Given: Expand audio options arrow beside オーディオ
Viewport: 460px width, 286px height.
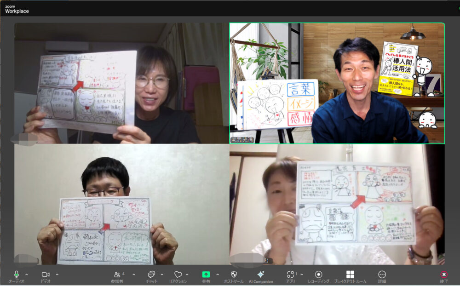Looking at the screenshot, I should [26, 275].
